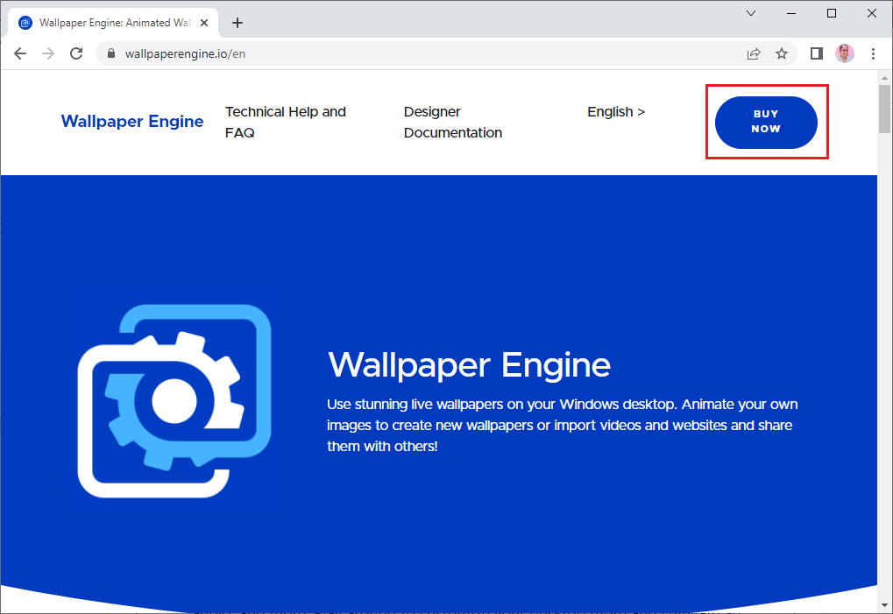Screen dimensions: 893x614
Task: Click the BUY NOW button
Action: point(766,122)
